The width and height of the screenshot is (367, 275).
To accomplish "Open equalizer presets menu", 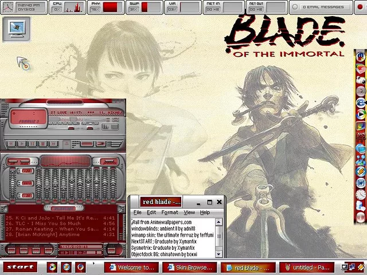I will tap(109, 162).
